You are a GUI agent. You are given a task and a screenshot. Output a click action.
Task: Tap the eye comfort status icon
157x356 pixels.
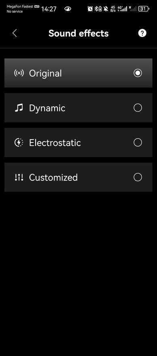[68, 9]
